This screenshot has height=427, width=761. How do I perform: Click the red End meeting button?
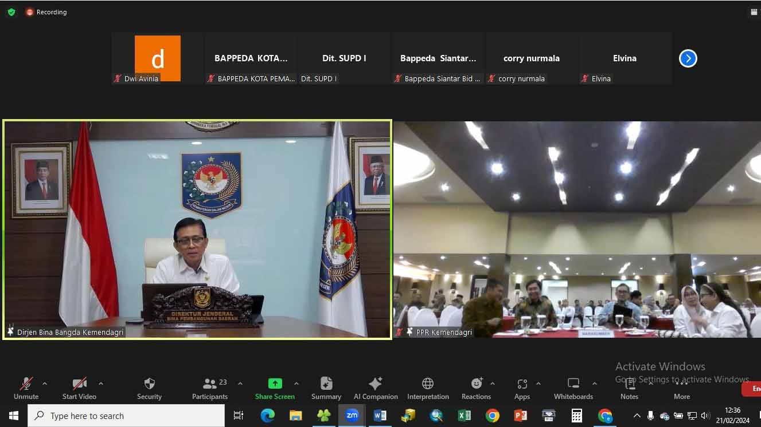click(752, 389)
